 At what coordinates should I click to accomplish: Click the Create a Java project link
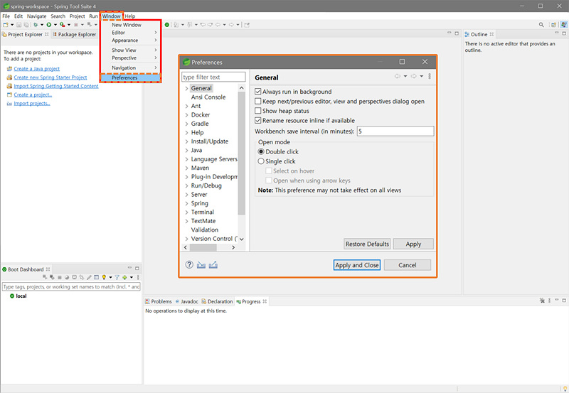coord(37,68)
